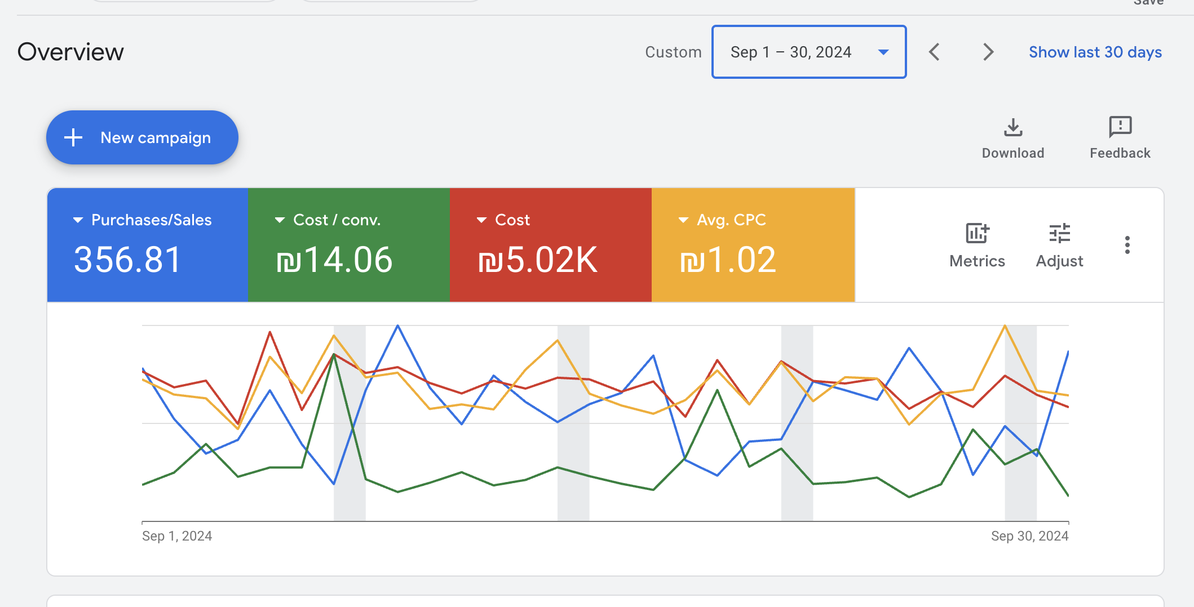Click the next period chevron arrow

click(988, 52)
